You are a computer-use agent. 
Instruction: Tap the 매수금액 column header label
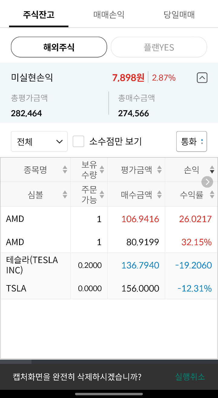click(x=137, y=195)
